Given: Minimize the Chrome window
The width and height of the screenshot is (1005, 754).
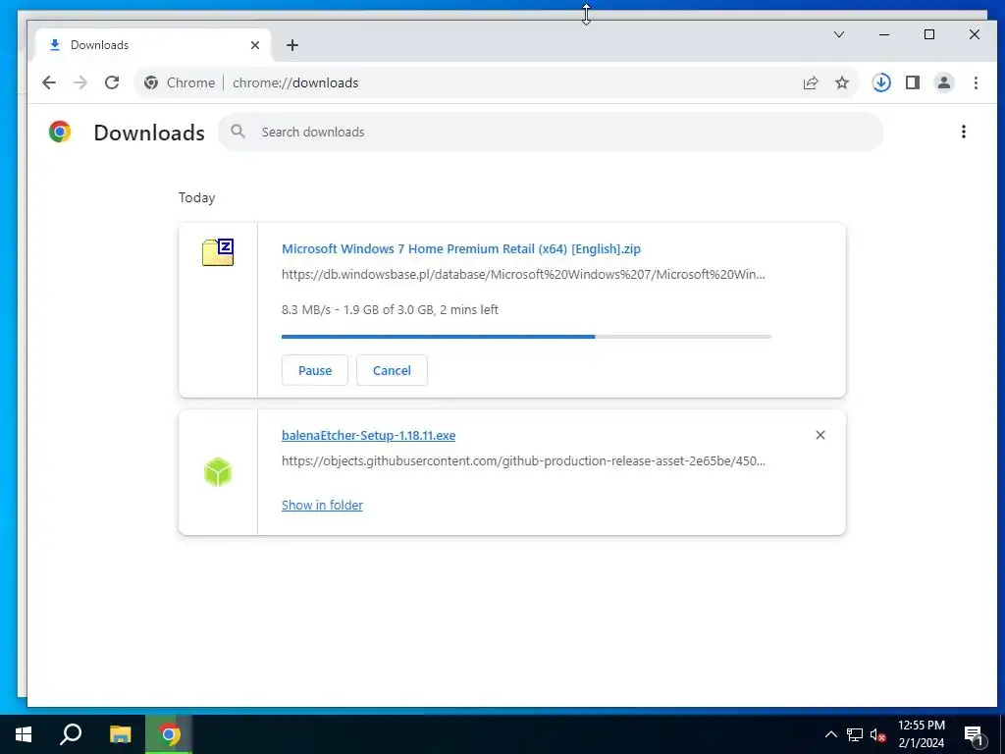Looking at the screenshot, I should tap(884, 34).
